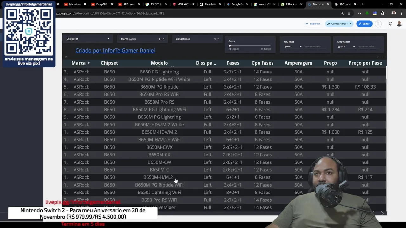Open the Chrome profile avatar in toolbar
The image size is (406, 228).
[394, 13]
